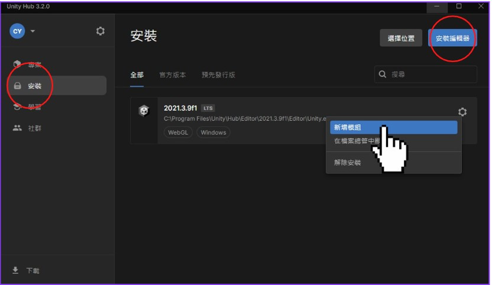Image resolution: width=492 pixels, height=285 pixels.
Task: Click the community people icon
Action: pos(17,128)
